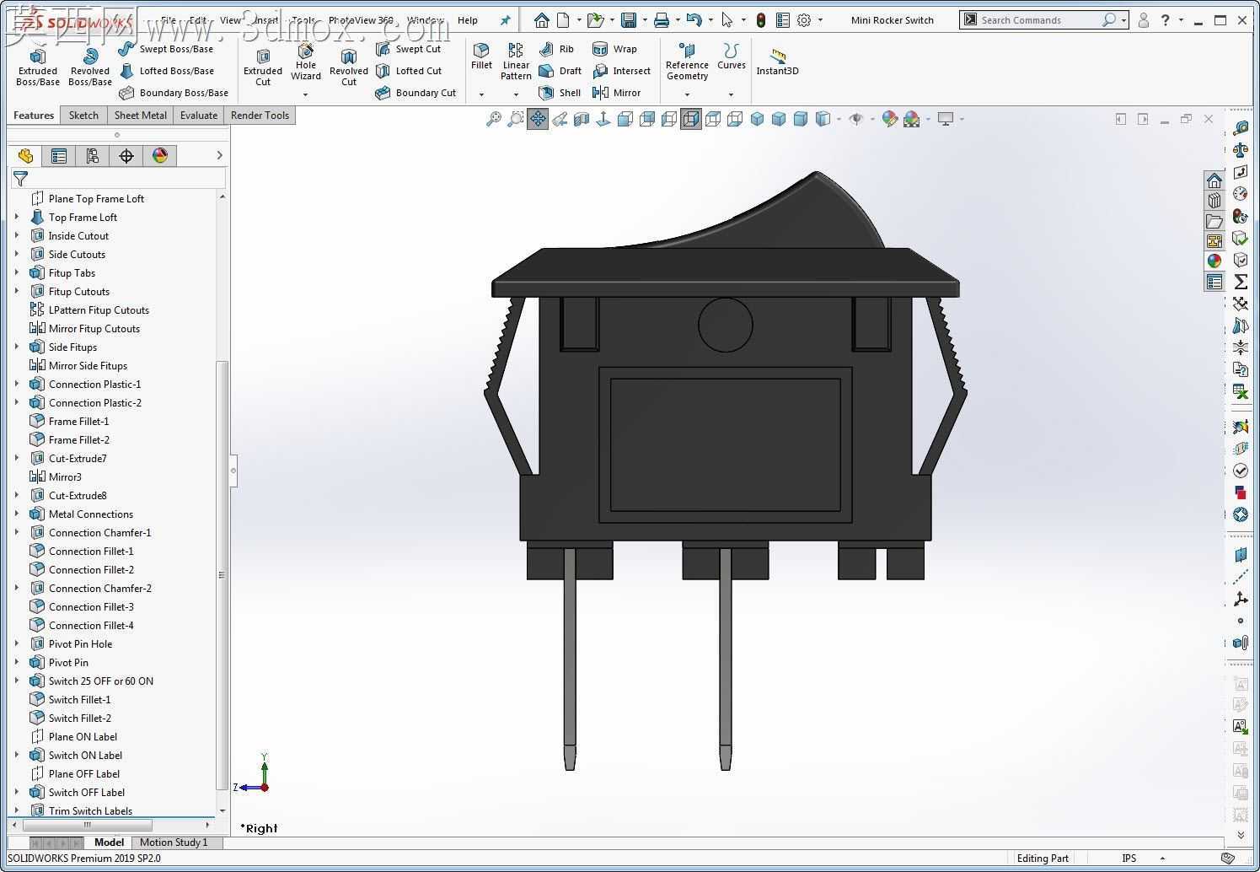1260x872 pixels.
Task: Select the Pivot Pin tree feature
Action: coord(68,662)
